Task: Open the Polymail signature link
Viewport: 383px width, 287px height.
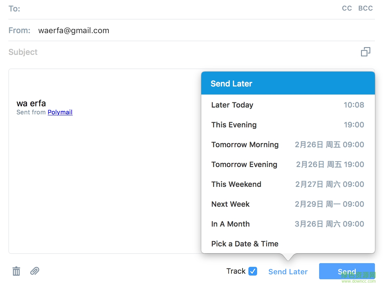Action: [x=60, y=112]
